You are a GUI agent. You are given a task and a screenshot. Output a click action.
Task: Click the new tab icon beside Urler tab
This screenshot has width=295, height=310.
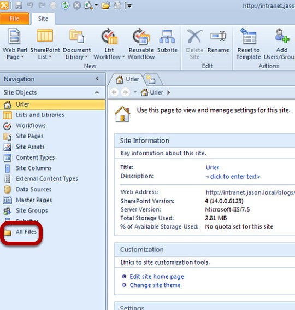(152, 80)
